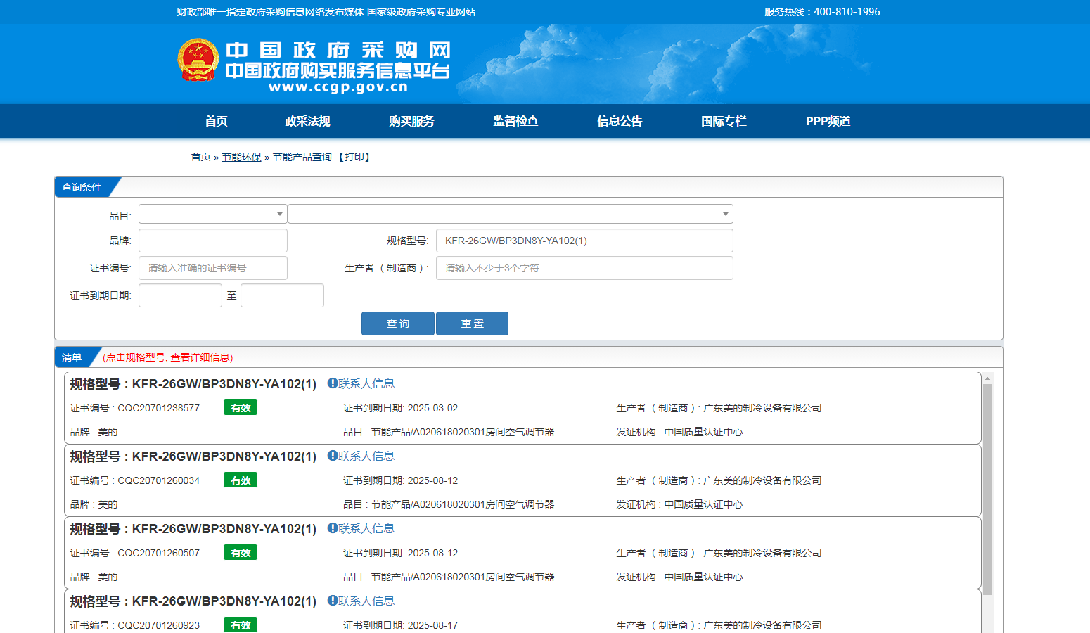This screenshot has width=1090, height=633.
Task: Click the www.ccgp.gov.cn site URL text
Action: pos(338,87)
